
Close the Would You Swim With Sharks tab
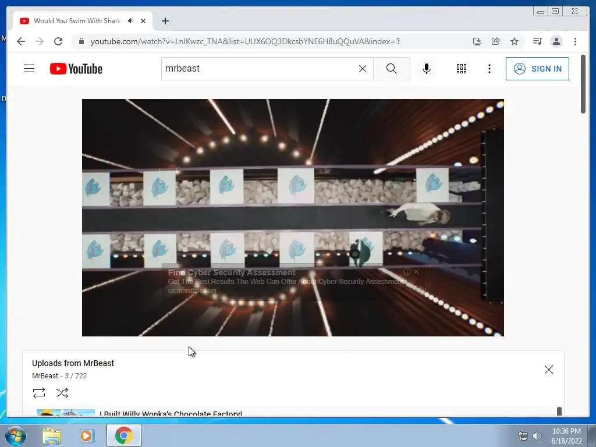coord(143,21)
